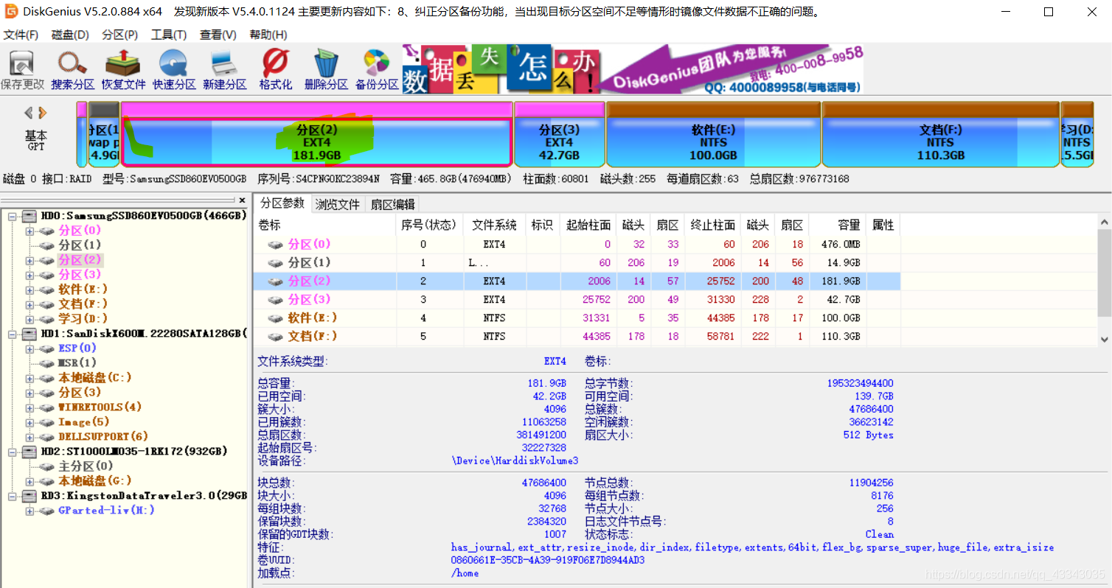Select MSR(1) under HD1 in tree
The image size is (1112, 588).
(x=77, y=363)
